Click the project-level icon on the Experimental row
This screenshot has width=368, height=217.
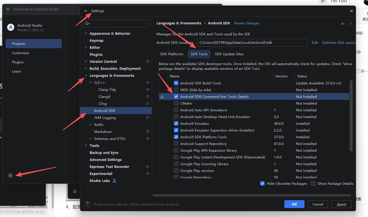148,174
